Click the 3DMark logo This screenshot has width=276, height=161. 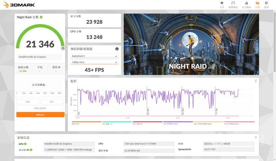click(19, 5)
